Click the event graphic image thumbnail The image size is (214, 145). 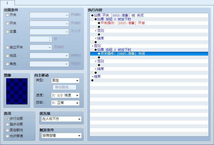(17, 91)
